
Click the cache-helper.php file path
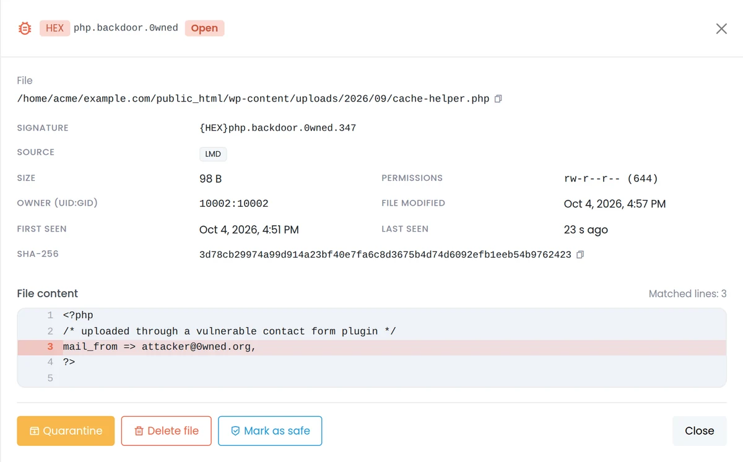[x=253, y=99]
